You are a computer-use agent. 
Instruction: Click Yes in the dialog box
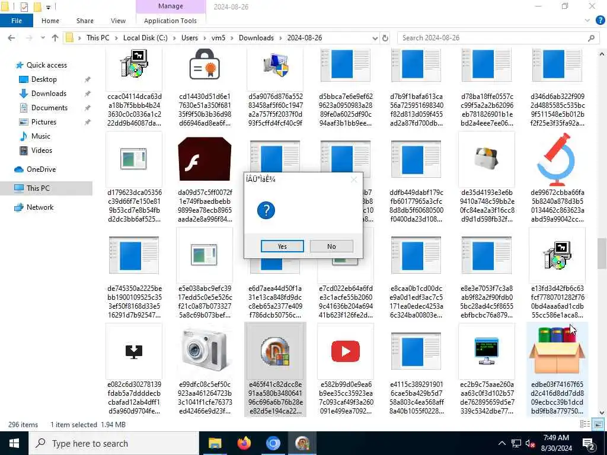coord(282,246)
